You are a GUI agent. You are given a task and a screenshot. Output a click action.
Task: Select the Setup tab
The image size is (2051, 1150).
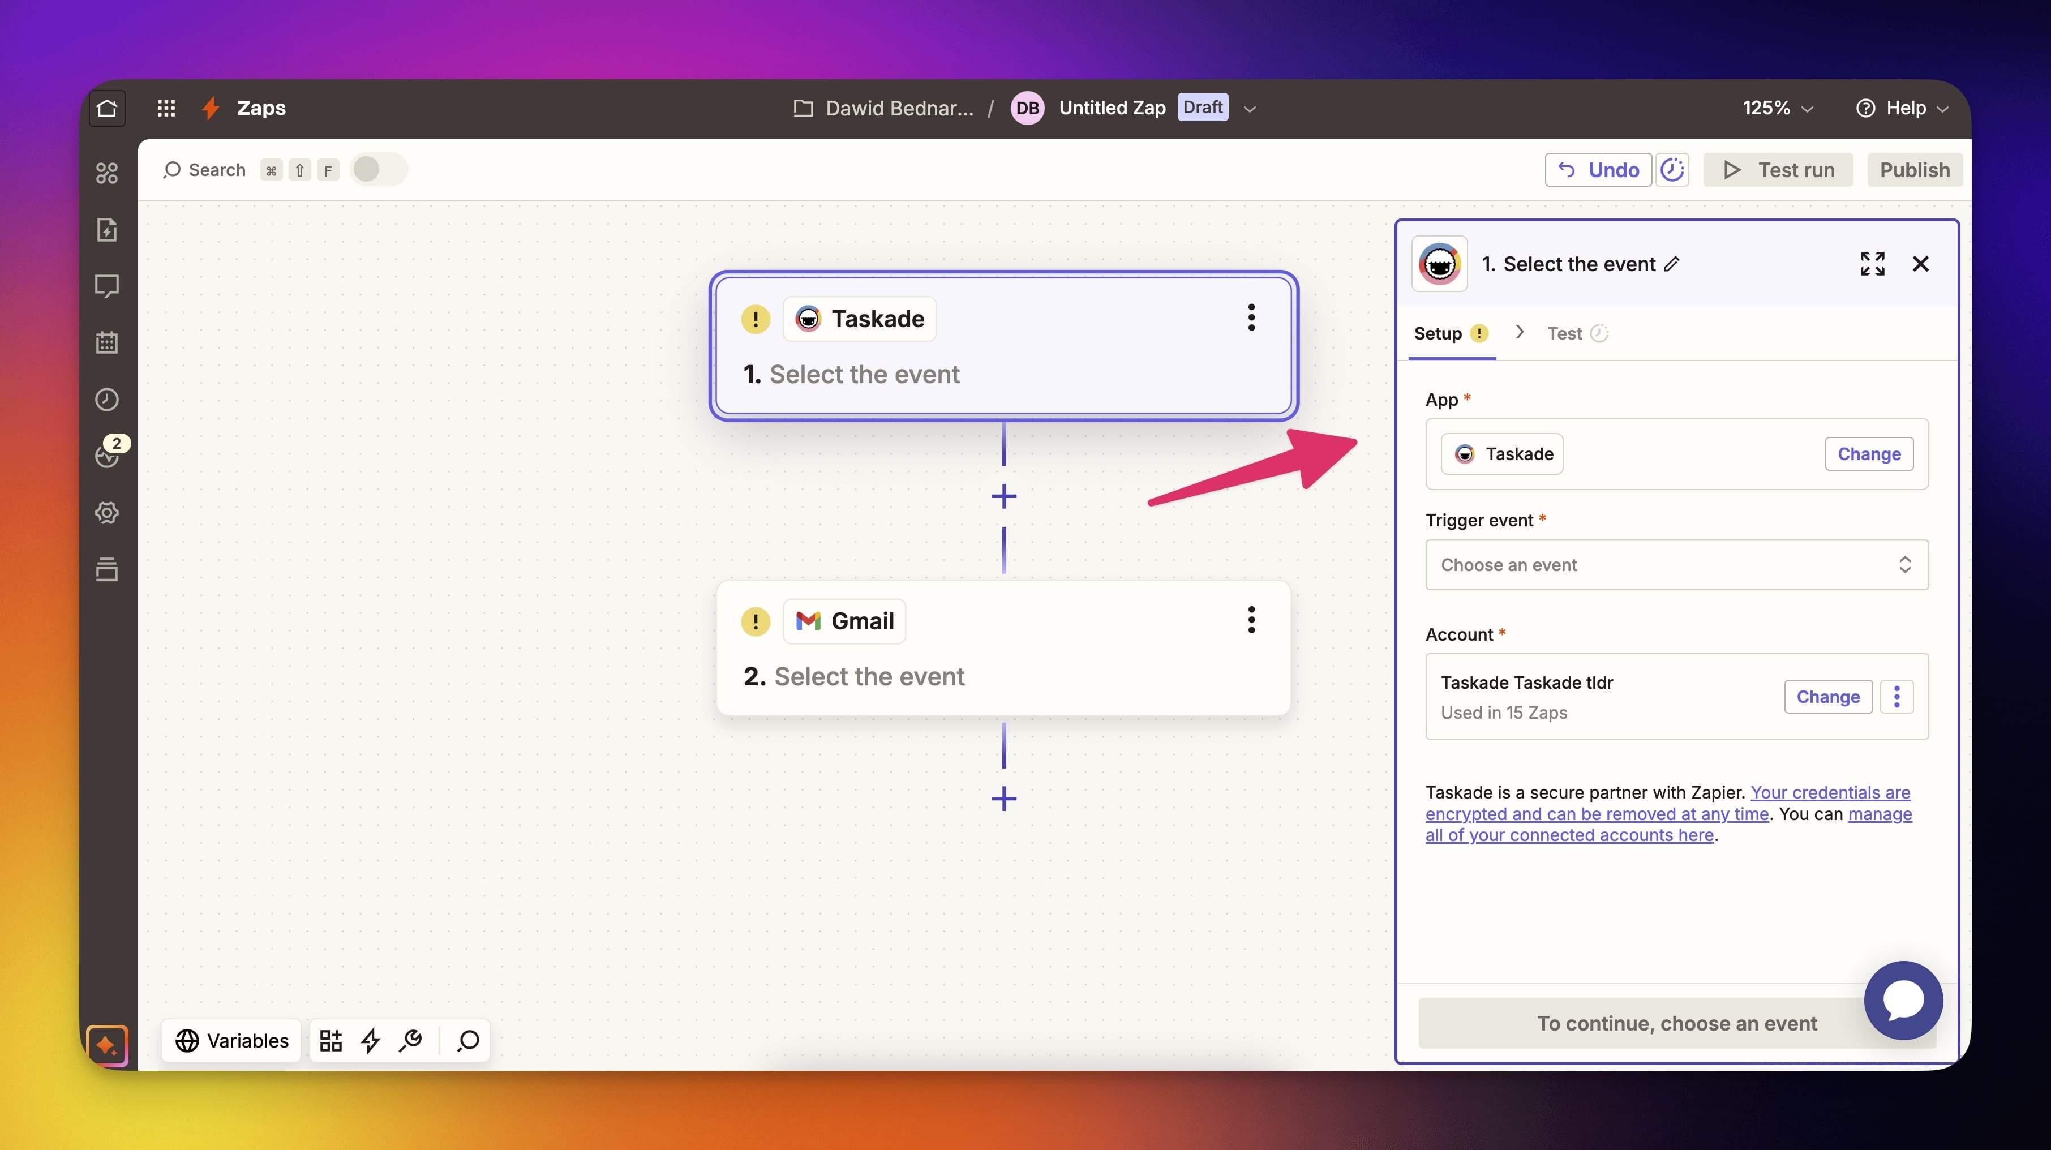pyautogui.click(x=1438, y=334)
